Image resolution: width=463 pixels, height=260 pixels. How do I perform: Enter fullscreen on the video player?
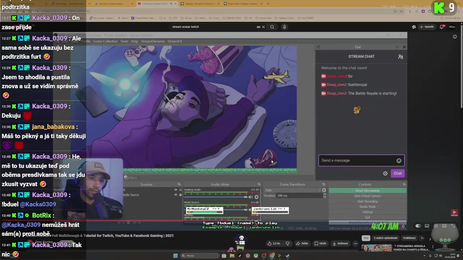coord(453,226)
